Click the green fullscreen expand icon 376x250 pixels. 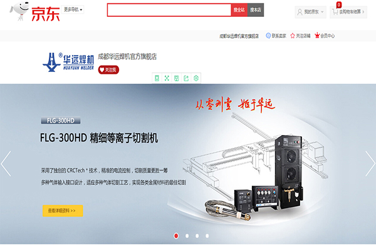pos(167,78)
